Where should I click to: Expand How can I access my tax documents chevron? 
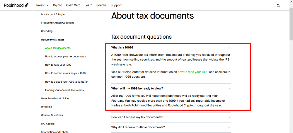click(x=229, y=117)
